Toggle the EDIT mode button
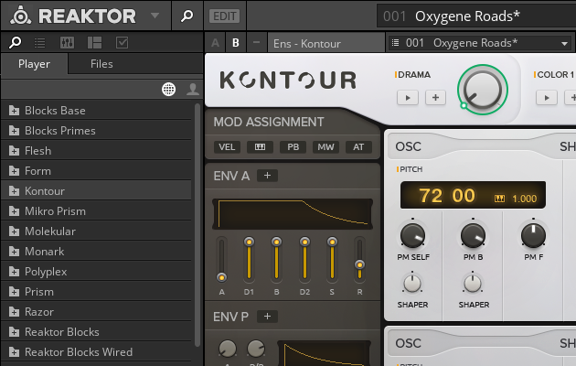The height and width of the screenshot is (366, 576). tap(224, 16)
